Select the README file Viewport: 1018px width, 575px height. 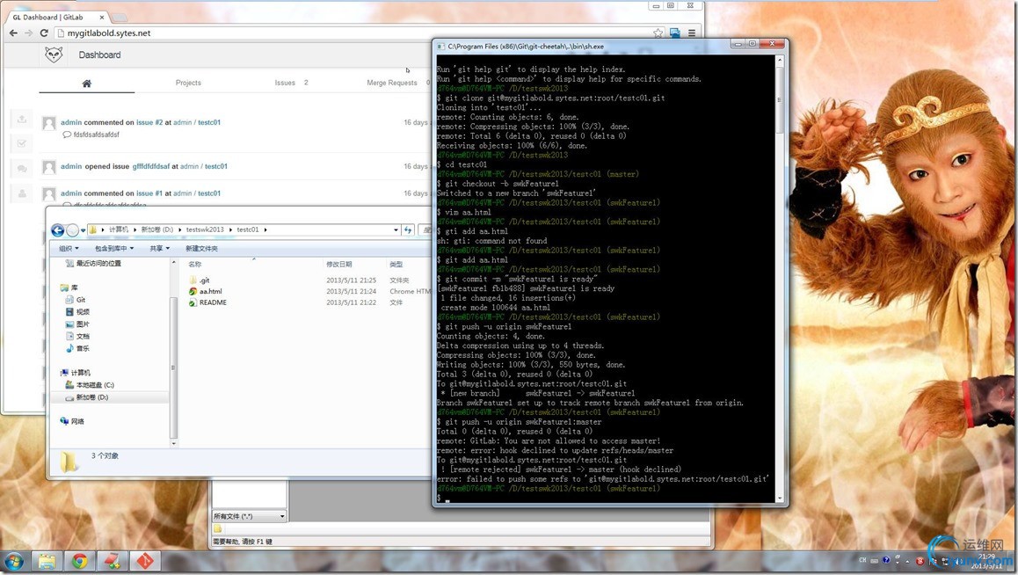pyautogui.click(x=207, y=302)
